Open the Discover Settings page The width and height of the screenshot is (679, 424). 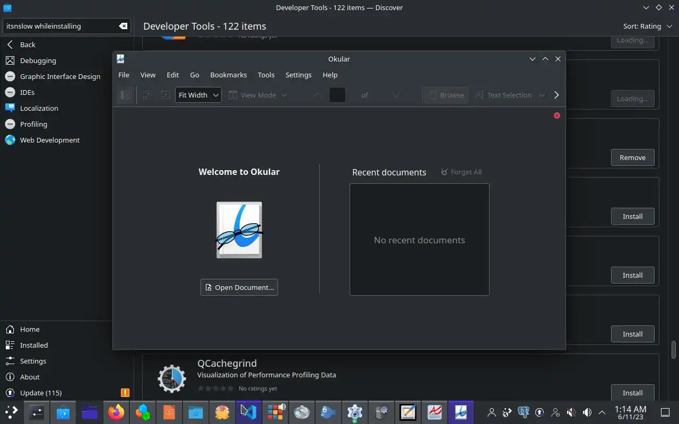[x=67, y=361]
